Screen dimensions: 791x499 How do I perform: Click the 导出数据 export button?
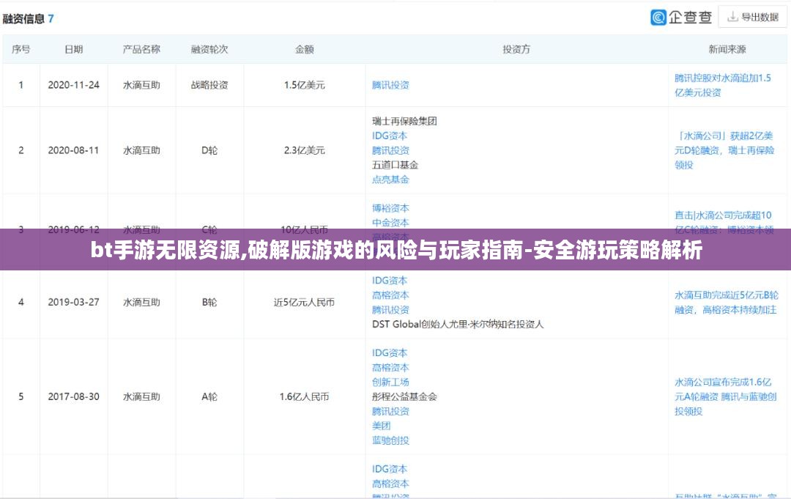753,17
